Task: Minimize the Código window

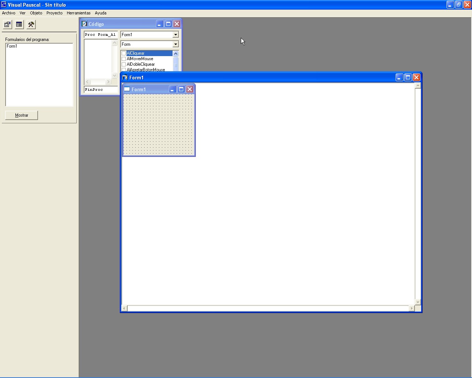Action: pyautogui.click(x=159, y=24)
